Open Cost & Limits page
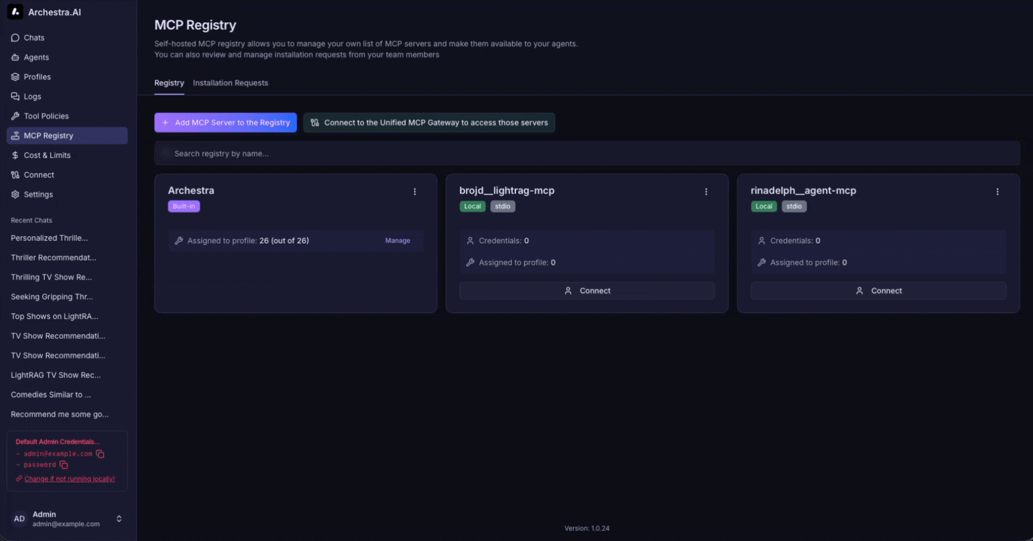Viewport: 1033px width, 541px height. 47,155
